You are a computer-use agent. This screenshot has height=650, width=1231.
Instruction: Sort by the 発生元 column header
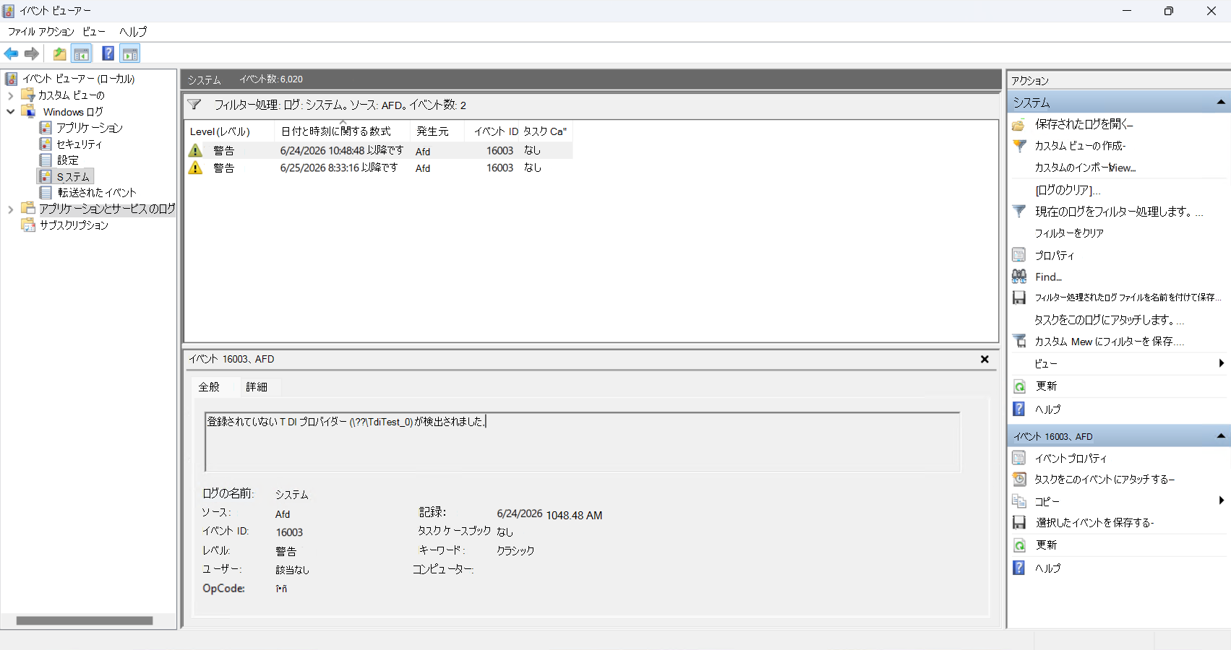pos(437,131)
